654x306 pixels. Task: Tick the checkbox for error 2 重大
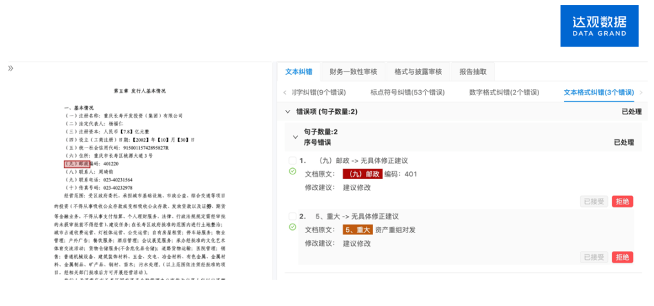pyautogui.click(x=293, y=217)
